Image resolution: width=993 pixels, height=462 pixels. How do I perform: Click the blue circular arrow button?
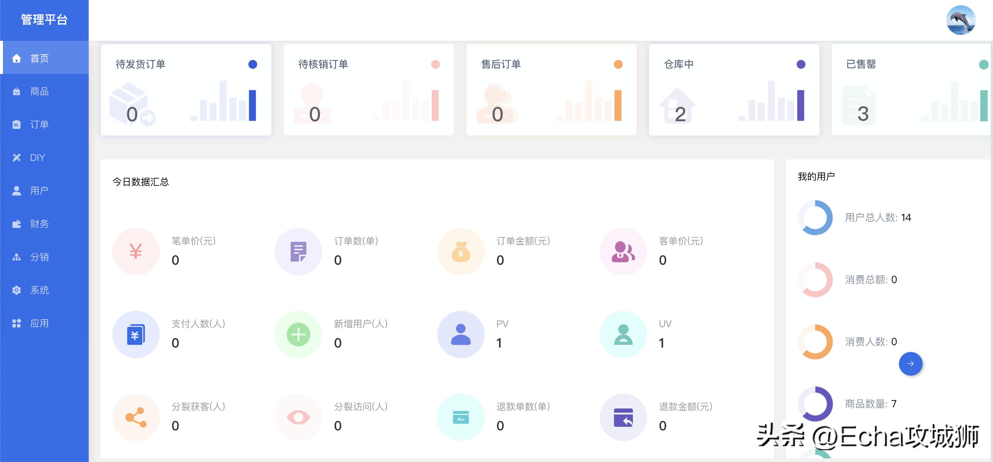point(911,363)
